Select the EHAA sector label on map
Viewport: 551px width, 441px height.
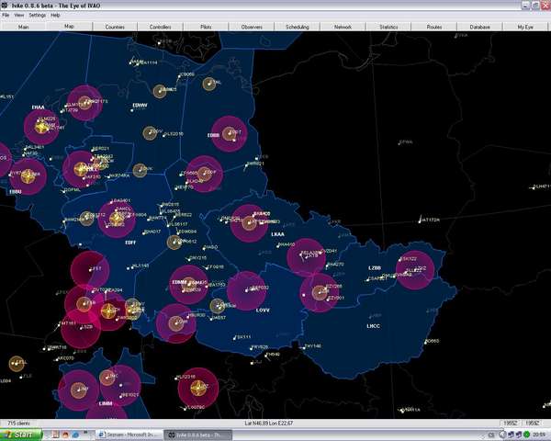pos(38,107)
